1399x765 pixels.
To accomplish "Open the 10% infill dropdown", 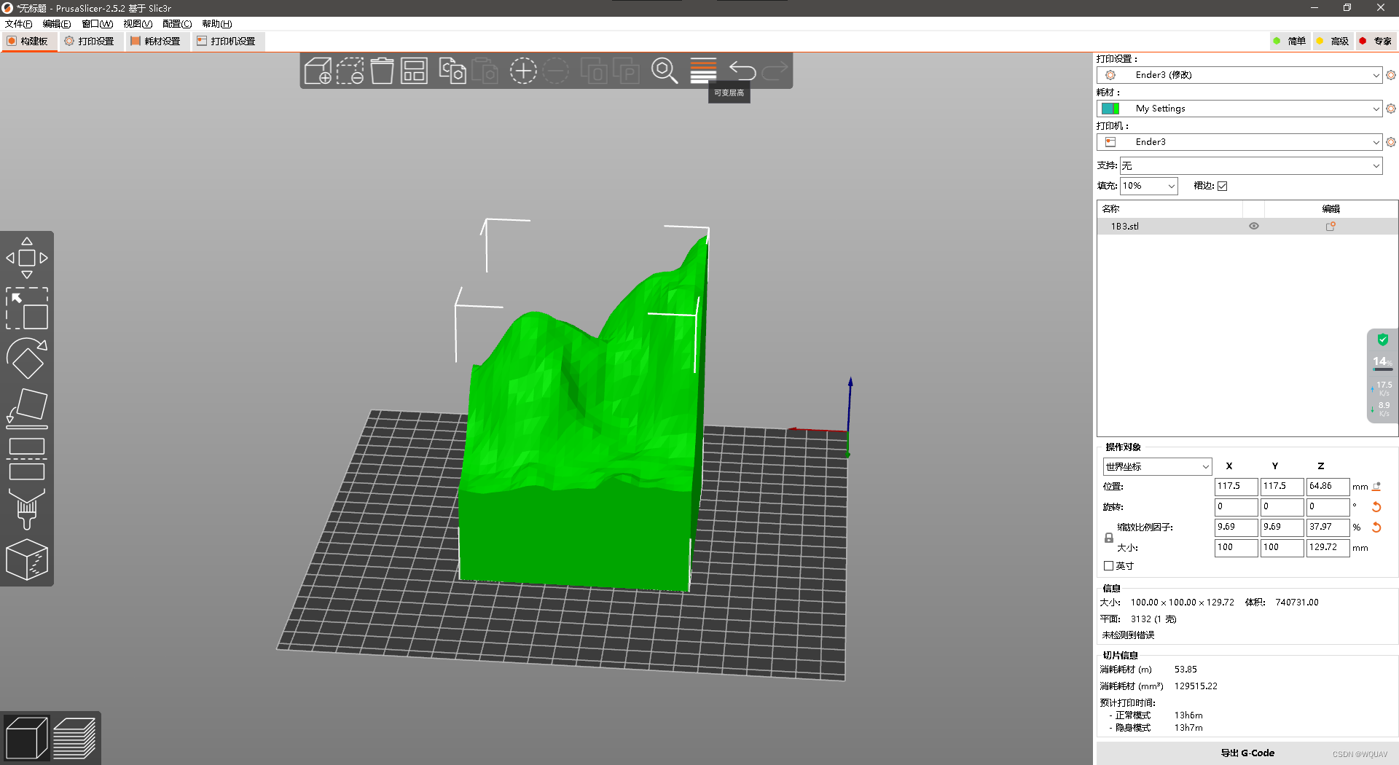I will 1149,186.
